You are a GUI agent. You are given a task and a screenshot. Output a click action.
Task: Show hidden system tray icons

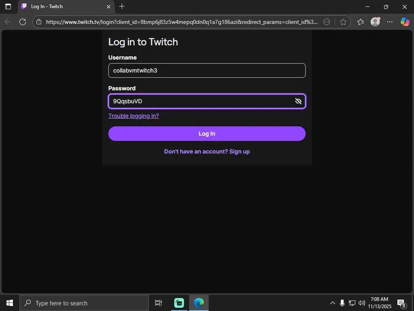333,303
